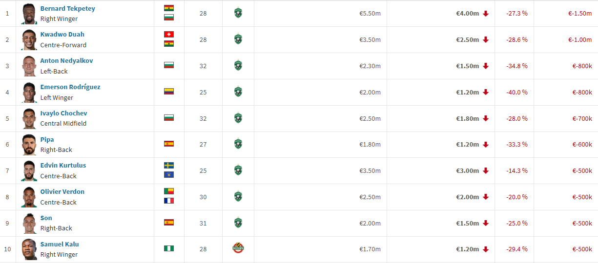Click the Nigeria flag beside Samuel Kalu
This screenshot has width=598, height=263.
click(x=169, y=248)
